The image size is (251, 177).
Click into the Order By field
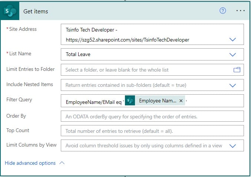(x=152, y=116)
